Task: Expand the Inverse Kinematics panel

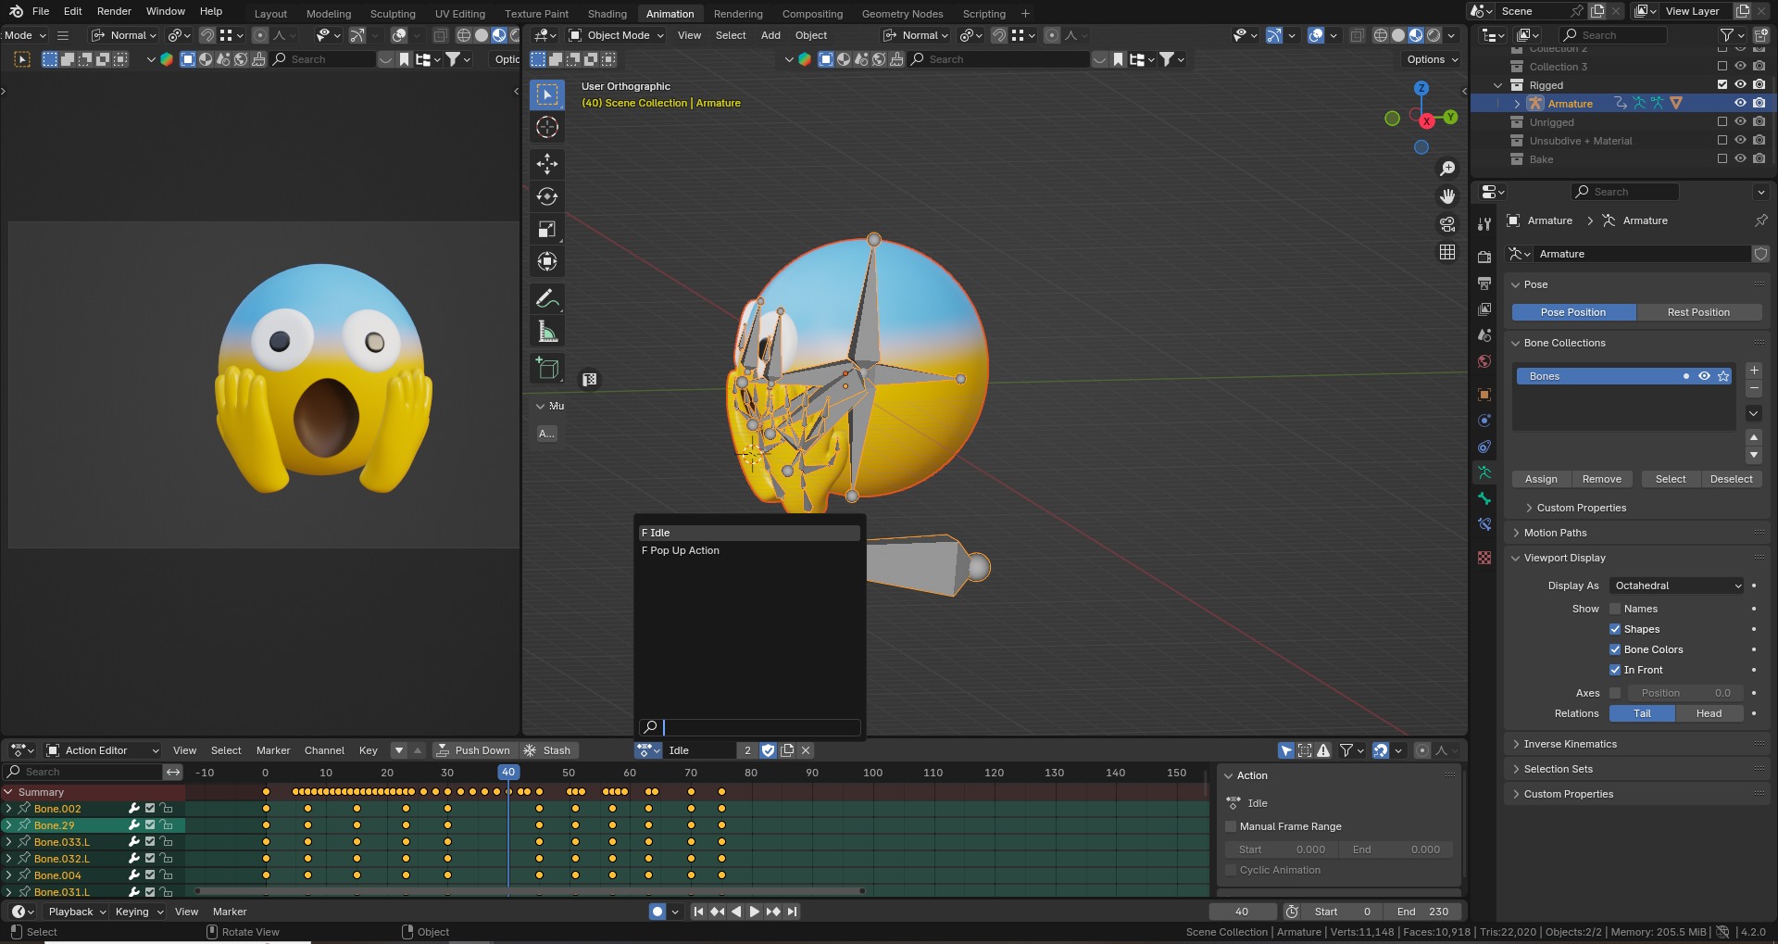Action: pos(1569,744)
